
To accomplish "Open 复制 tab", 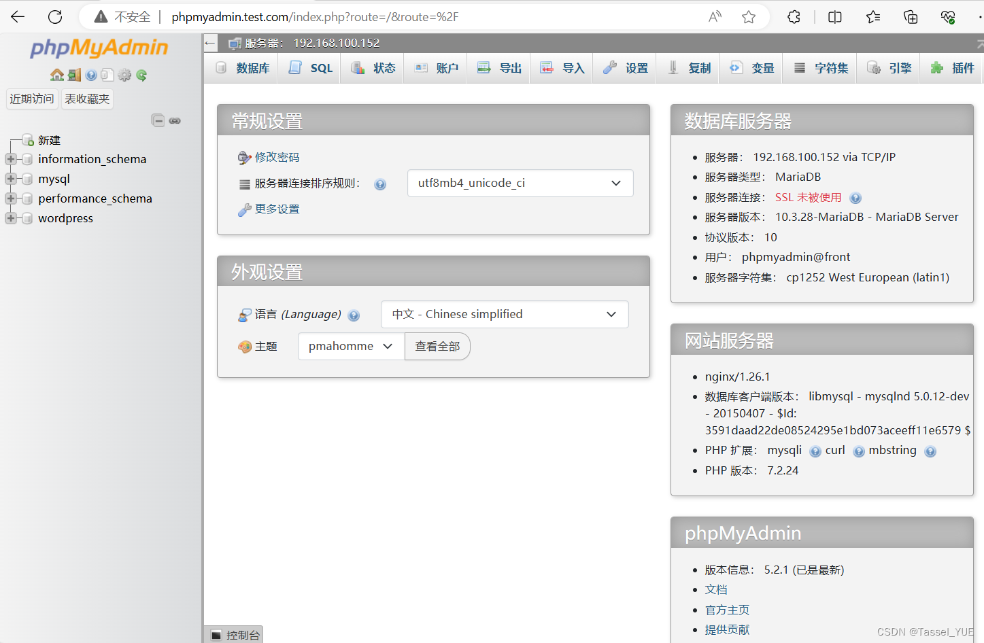I will (688, 68).
